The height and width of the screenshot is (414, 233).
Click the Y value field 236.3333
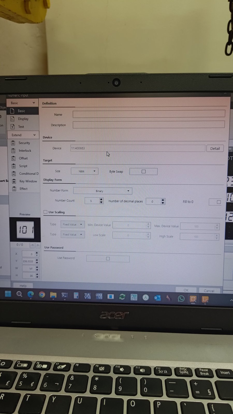28,261
